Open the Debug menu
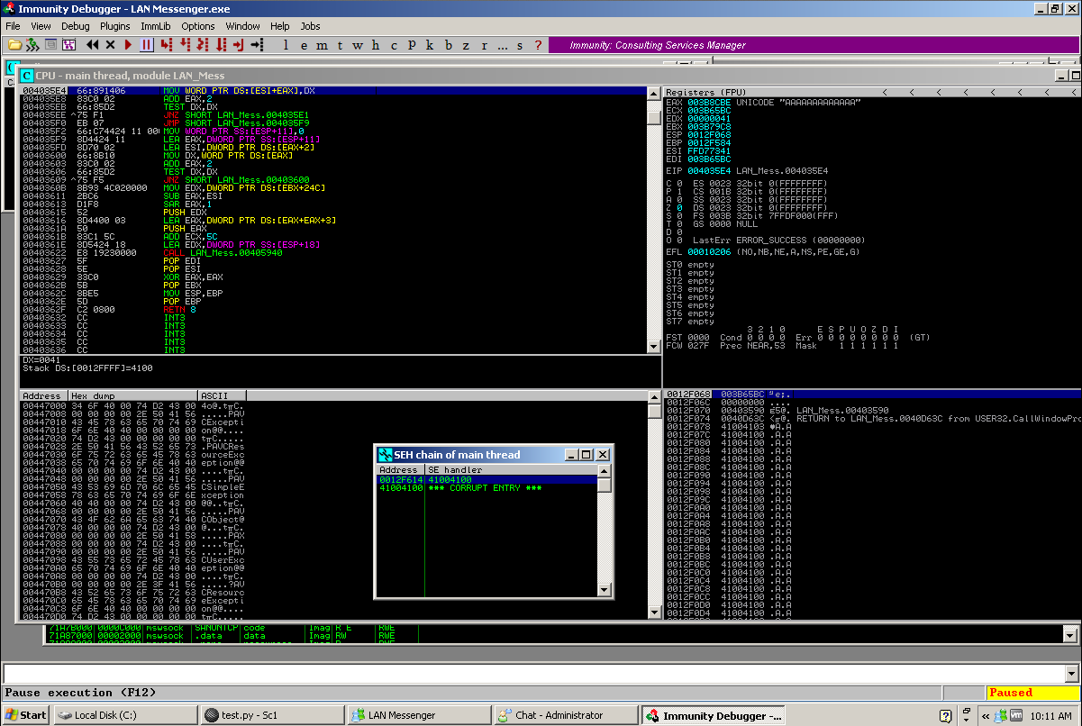This screenshot has height=726, width=1082. pos(76,26)
